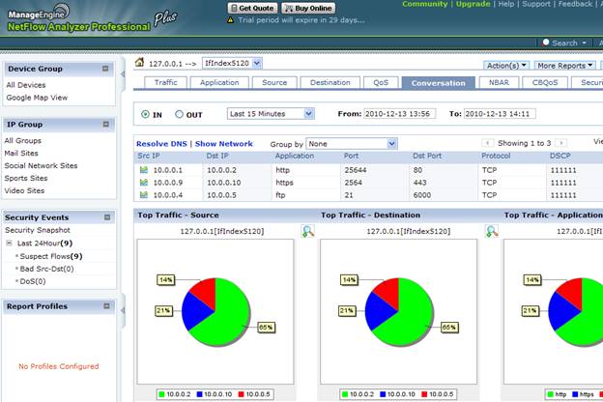Switch to the Destination tab

coord(330,82)
